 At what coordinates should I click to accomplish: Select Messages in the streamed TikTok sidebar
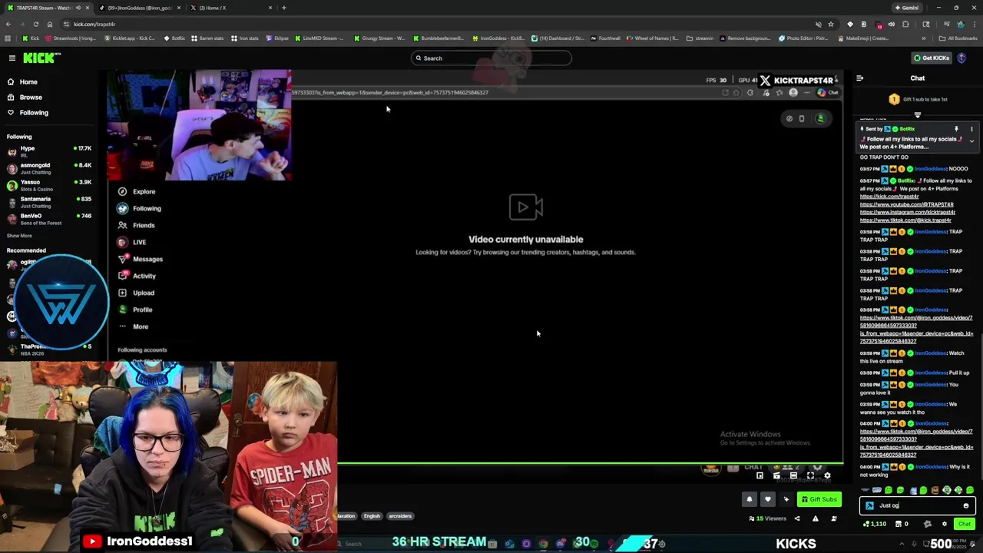(140, 259)
